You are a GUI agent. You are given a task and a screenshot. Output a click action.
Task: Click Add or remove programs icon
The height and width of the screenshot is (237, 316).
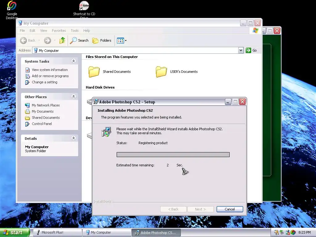click(x=27, y=76)
